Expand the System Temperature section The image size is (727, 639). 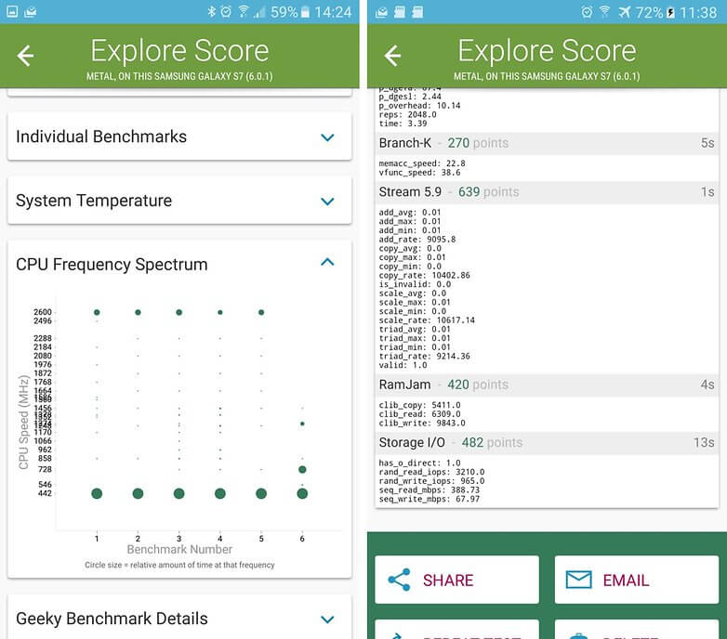point(179,201)
